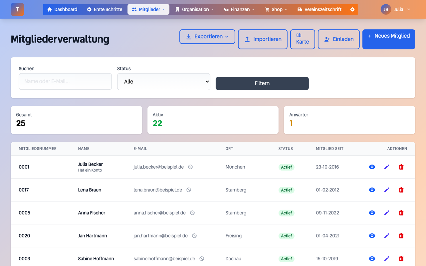Click blocked icon next to sabine.hoffmann@beispiel.de
Image resolution: width=426 pixels, height=266 pixels.
[x=202, y=259]
